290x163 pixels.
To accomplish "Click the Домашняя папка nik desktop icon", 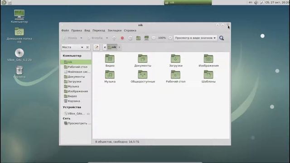I will coord(19,35).
